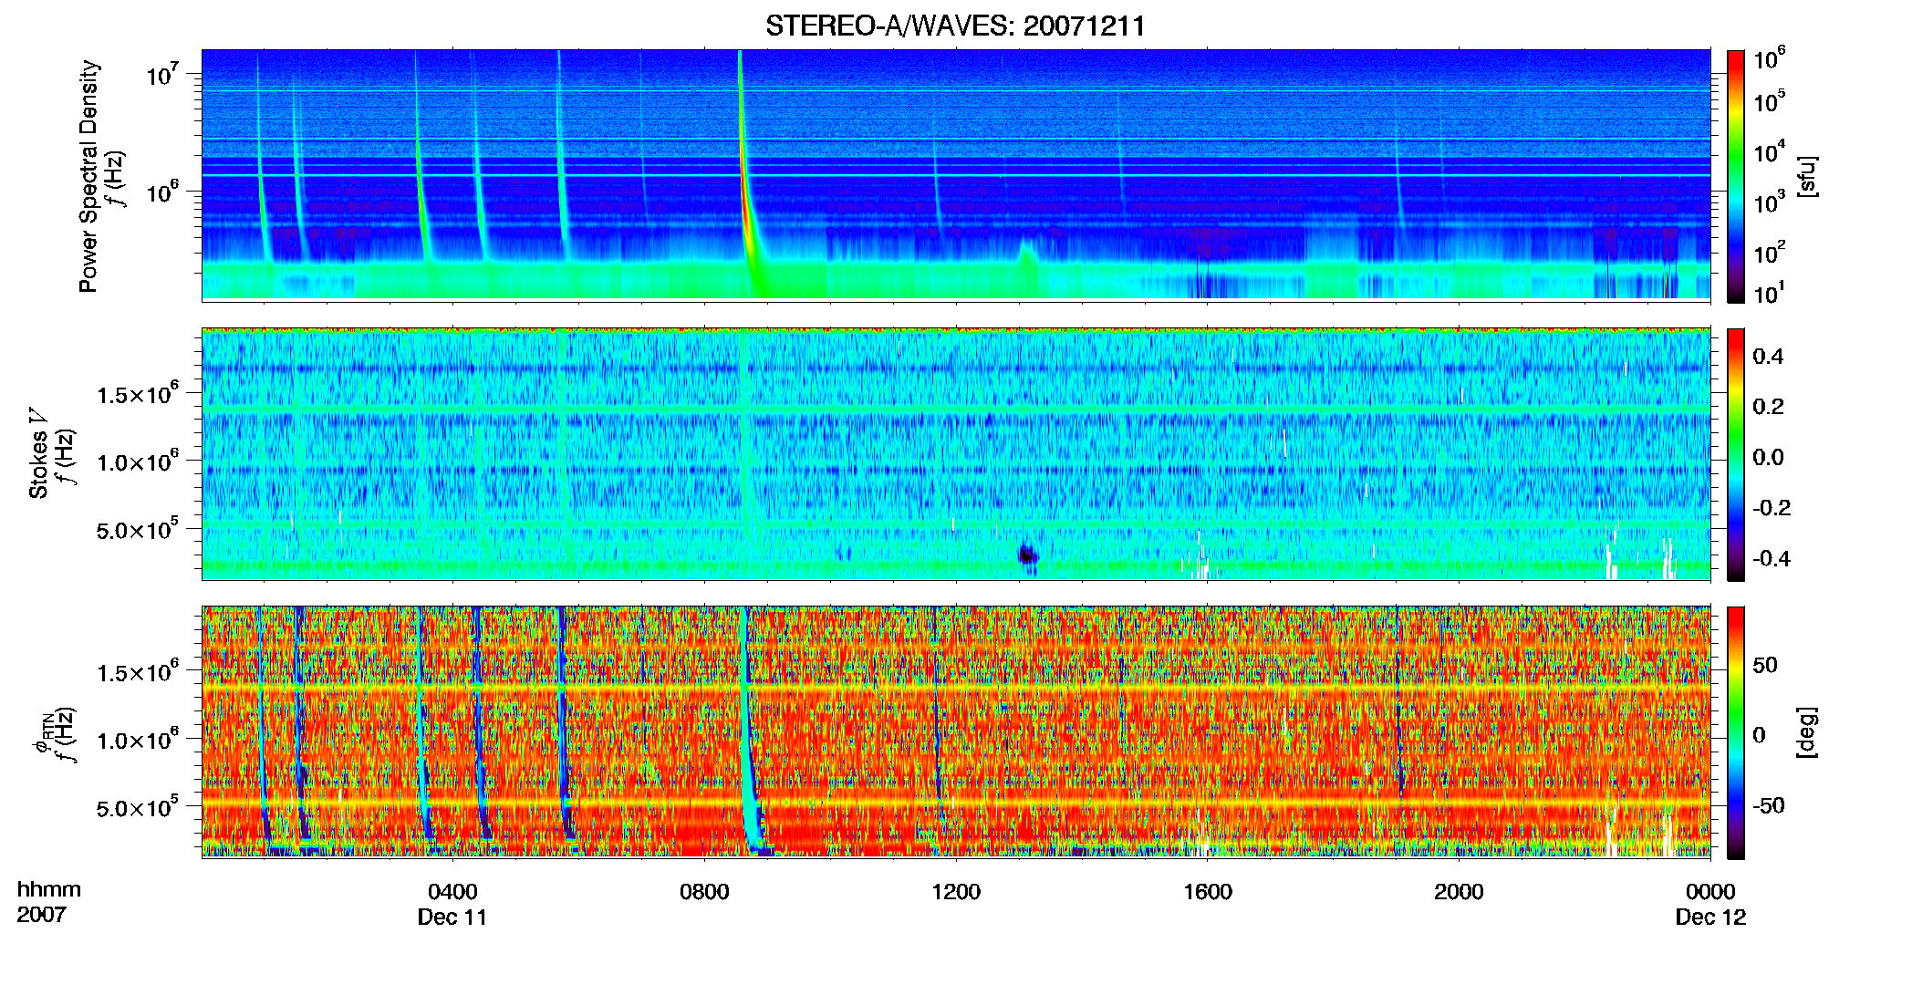Click the hhmm axis units label
Image resolution: width=1912 pixels, height=985 pixels.
(49, 889)
